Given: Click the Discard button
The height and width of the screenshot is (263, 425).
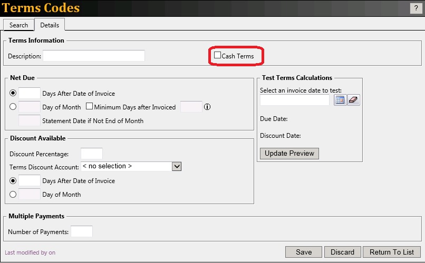Looking at the screenshot, I should click(342, 252).
